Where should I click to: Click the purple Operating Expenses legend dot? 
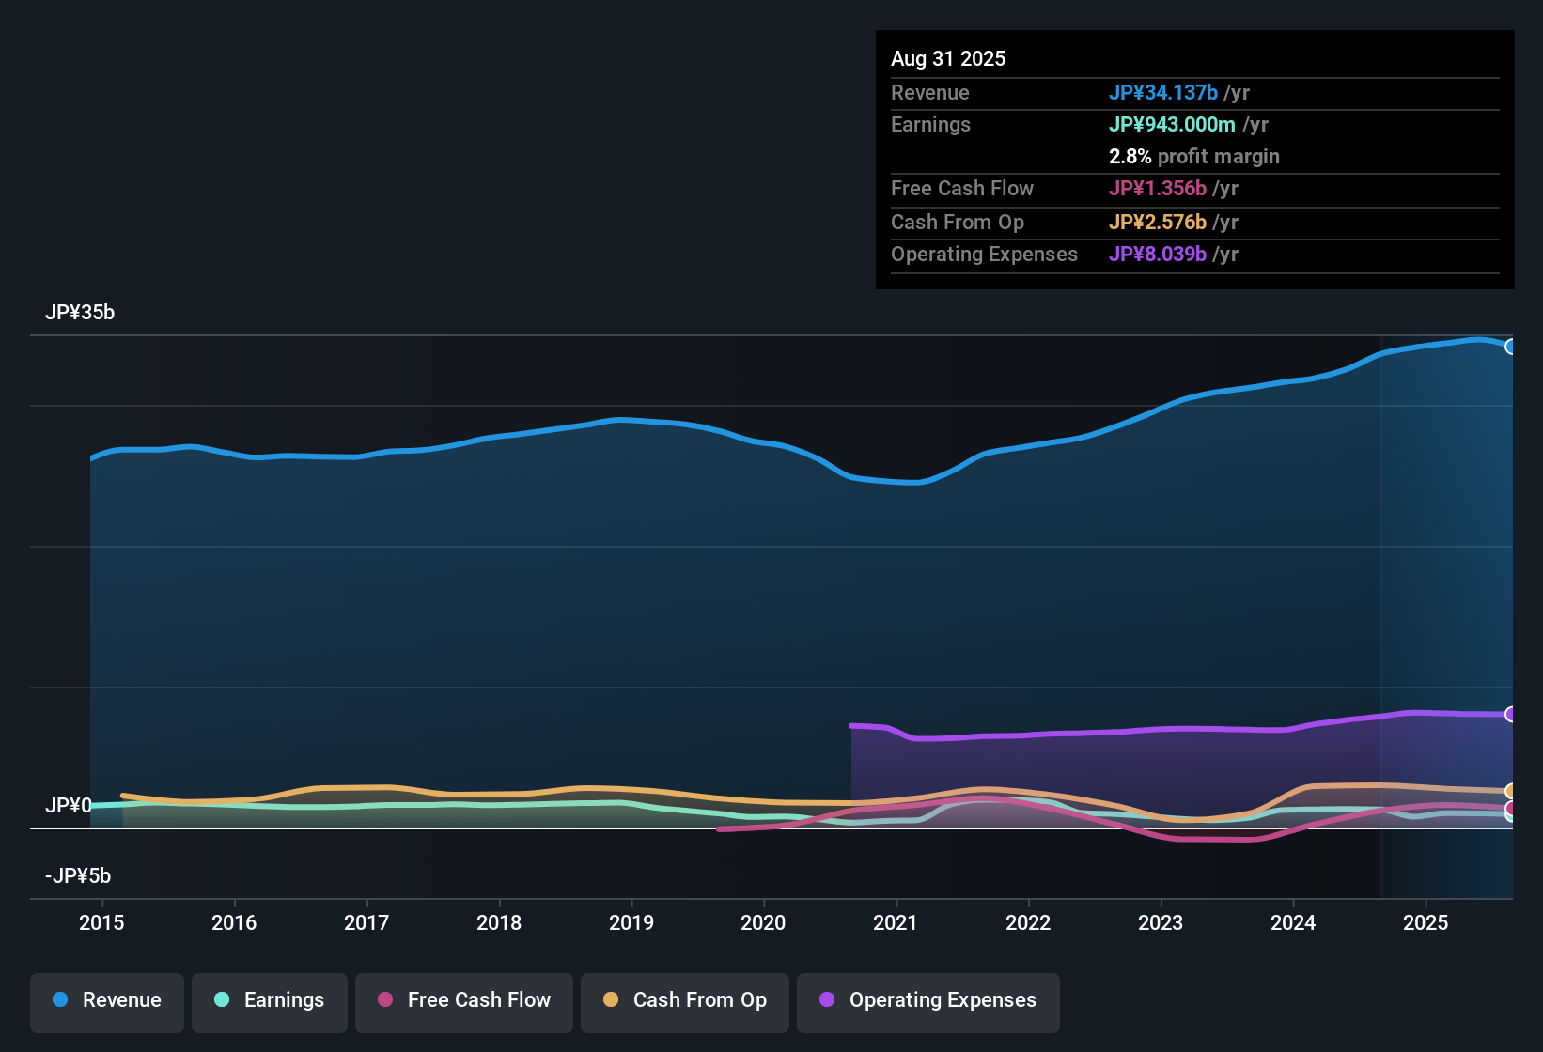point(826,1000)
